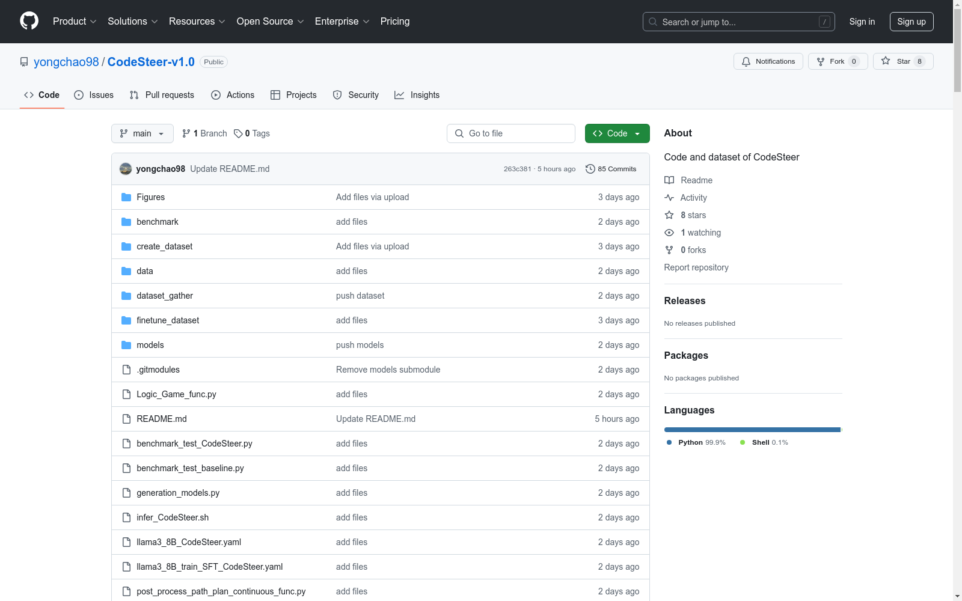Click the yongchao98 avatar in commit header
This screenshot has width=962, height=601.
click(x=126, y=169)
